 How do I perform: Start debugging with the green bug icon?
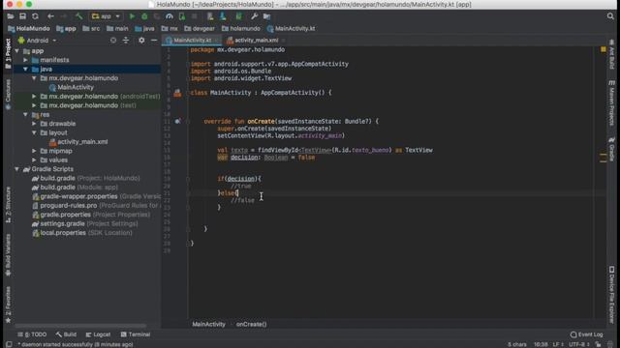[144, 16]
